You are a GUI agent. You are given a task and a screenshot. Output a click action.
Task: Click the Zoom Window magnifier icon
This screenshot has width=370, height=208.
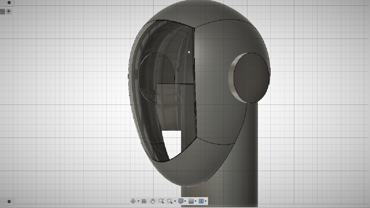[x=170, y=201]
